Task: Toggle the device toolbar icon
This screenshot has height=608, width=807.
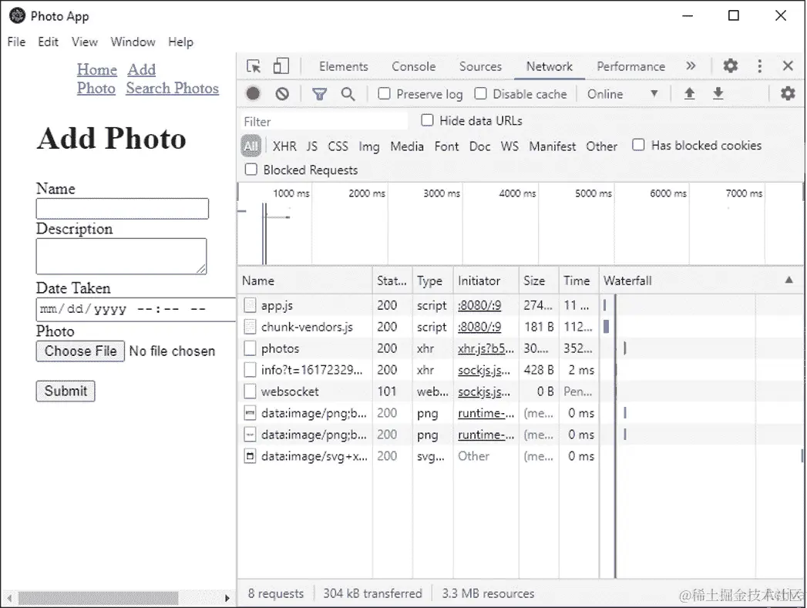Action: click(281, 66)
